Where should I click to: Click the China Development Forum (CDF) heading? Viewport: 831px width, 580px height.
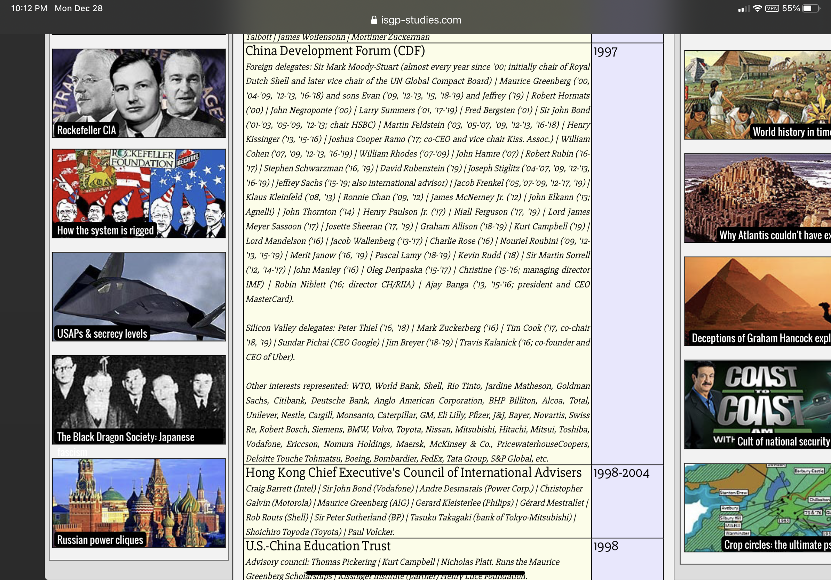click(335, 51)
